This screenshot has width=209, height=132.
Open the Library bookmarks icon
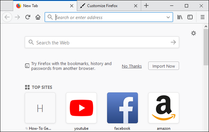pos(180,17)
